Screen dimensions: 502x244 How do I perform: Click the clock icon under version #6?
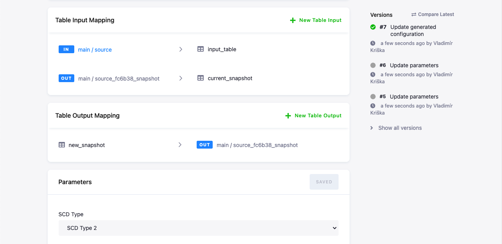[x=373, y=75]
